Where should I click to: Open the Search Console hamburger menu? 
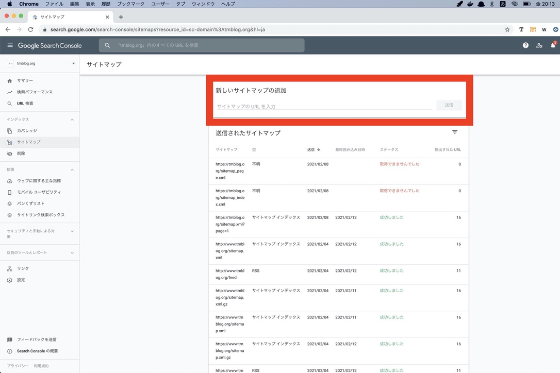pyautogui.click(x=10, y=45)
